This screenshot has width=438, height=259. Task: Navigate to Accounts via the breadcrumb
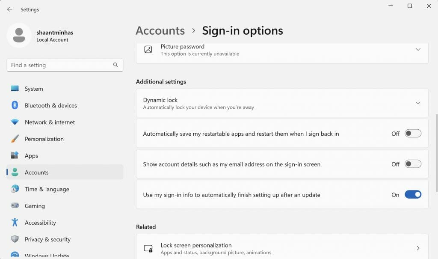coord(160,30)
